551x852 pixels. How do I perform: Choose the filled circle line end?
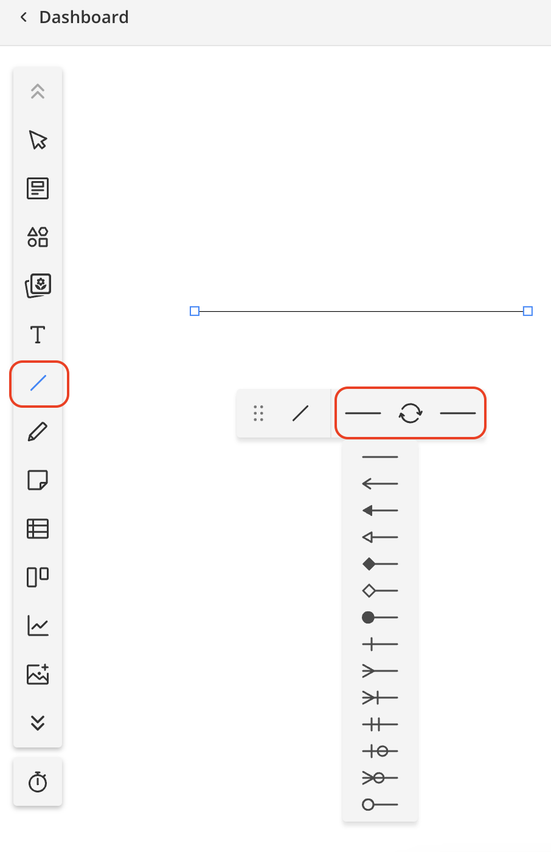tap(380, 617)
